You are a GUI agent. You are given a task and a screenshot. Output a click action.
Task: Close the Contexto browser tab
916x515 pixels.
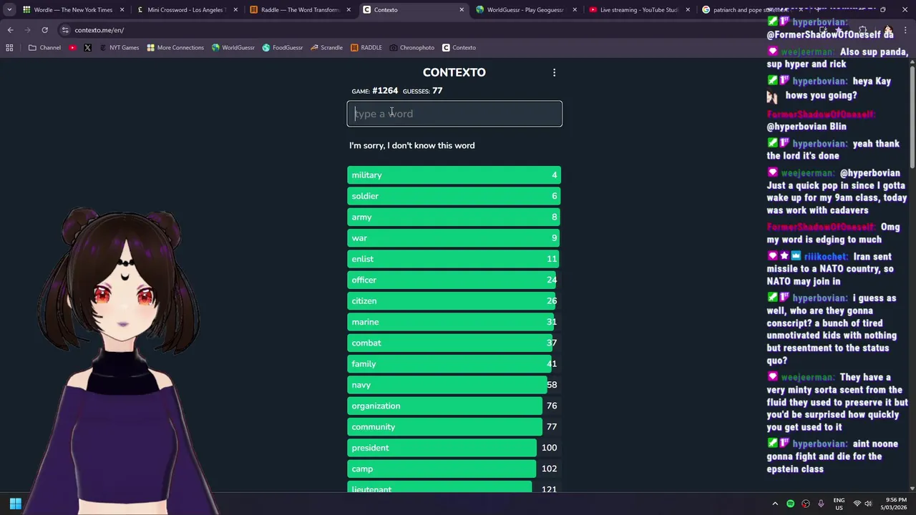462,10
